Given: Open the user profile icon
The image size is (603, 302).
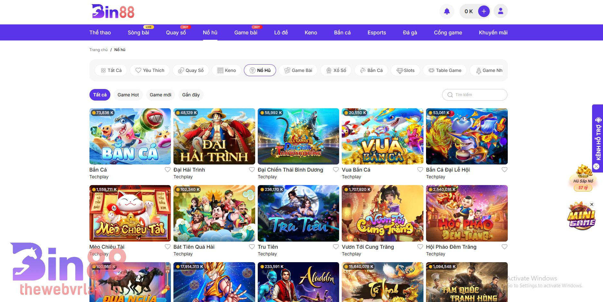Looking at the screenshot, I should pos(500,11).
